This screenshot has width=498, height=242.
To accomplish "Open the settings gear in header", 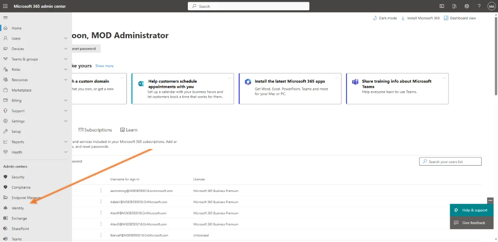I will point(467,6).
